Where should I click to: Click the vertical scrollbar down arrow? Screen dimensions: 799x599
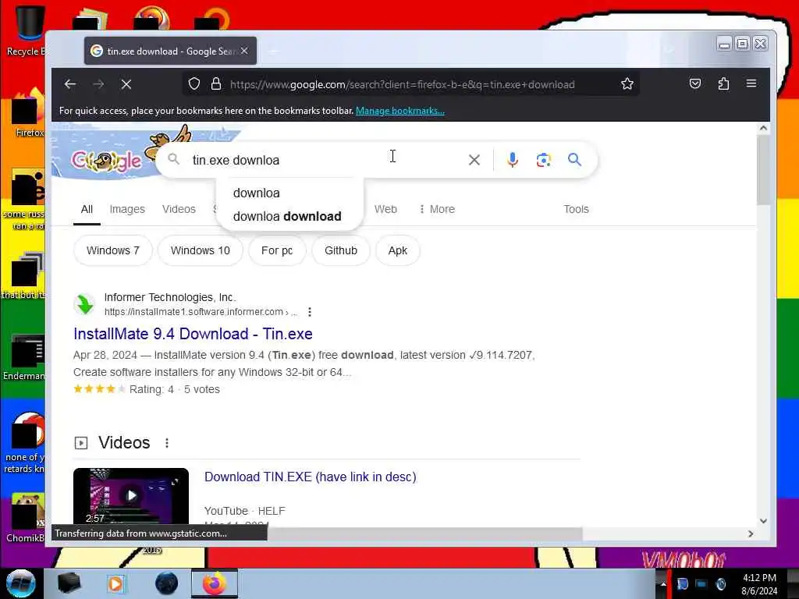(x=763, y=520)
